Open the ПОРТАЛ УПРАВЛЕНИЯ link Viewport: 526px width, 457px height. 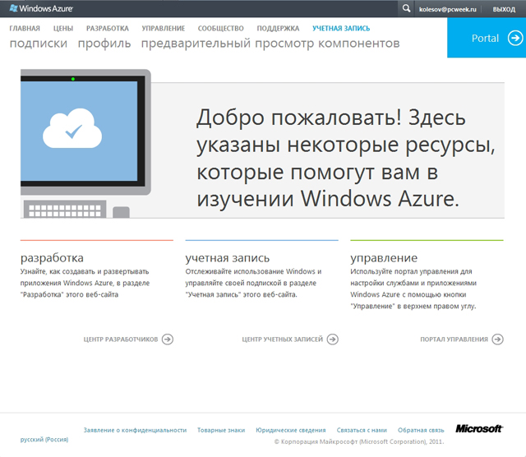coord(454,339)
